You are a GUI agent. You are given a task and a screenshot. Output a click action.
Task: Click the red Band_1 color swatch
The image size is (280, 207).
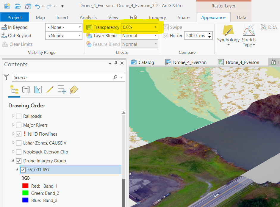click(25, 186)
